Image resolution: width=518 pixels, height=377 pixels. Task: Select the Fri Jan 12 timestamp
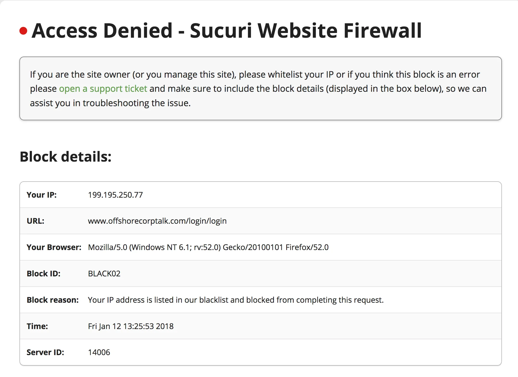click(131, 326)
